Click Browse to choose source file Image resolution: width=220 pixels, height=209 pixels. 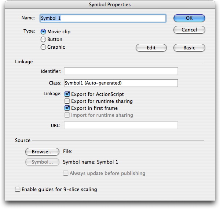pos(42,151)
